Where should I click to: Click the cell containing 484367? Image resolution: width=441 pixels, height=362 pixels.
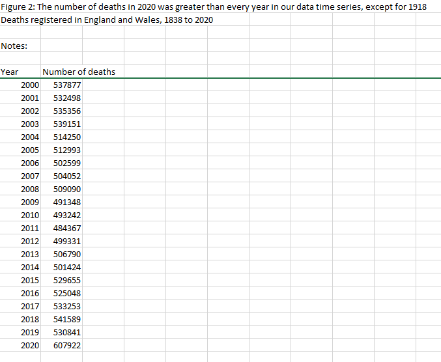pos(67,228)
